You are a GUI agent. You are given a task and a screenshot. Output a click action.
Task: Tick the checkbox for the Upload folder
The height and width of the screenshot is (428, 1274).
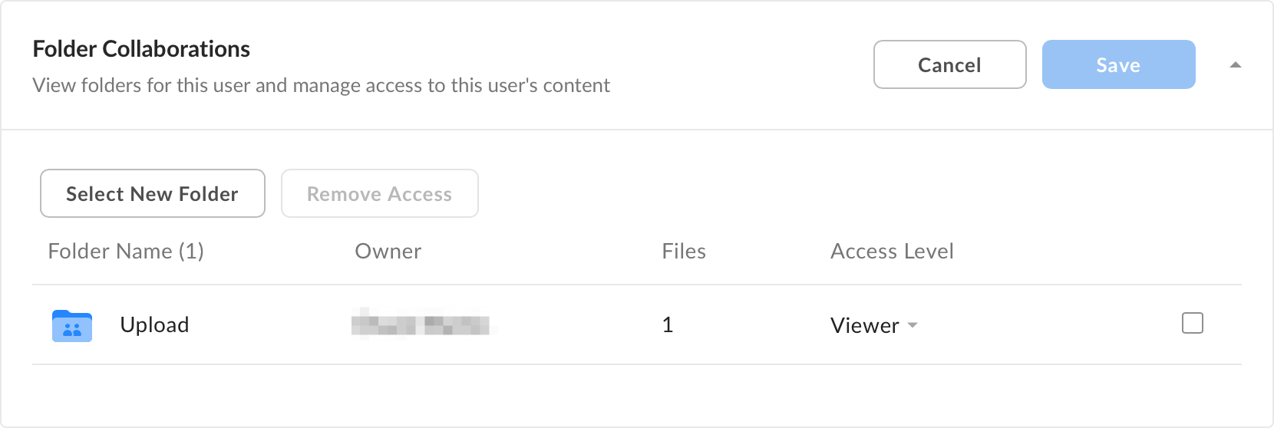point(1193,323)
